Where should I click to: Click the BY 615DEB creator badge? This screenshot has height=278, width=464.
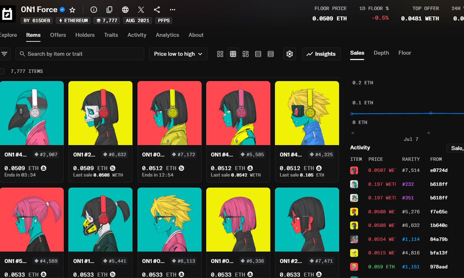click(37, 20)
